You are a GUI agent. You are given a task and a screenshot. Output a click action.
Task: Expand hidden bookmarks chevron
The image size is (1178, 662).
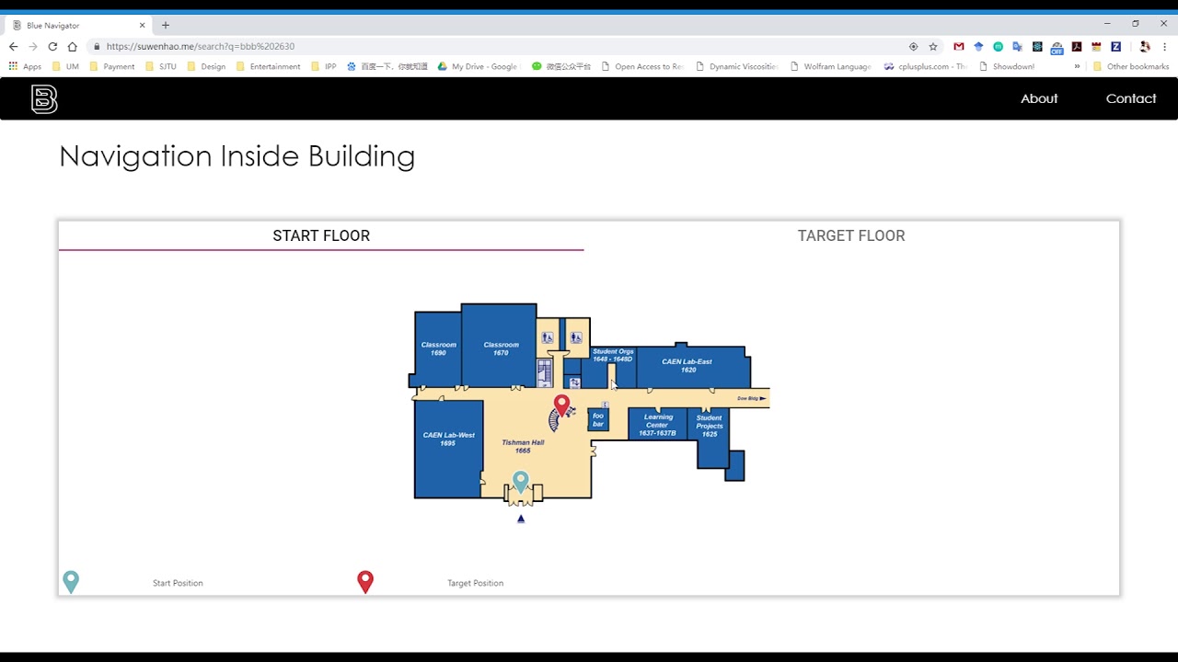pyautogui.click(x=1077, y=66)
